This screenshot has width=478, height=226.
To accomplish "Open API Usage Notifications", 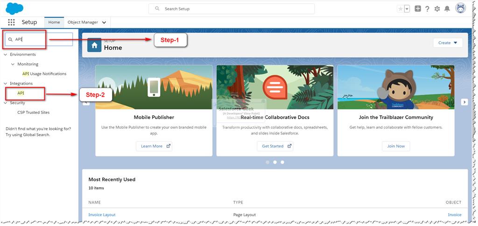I will click(44, 74).
